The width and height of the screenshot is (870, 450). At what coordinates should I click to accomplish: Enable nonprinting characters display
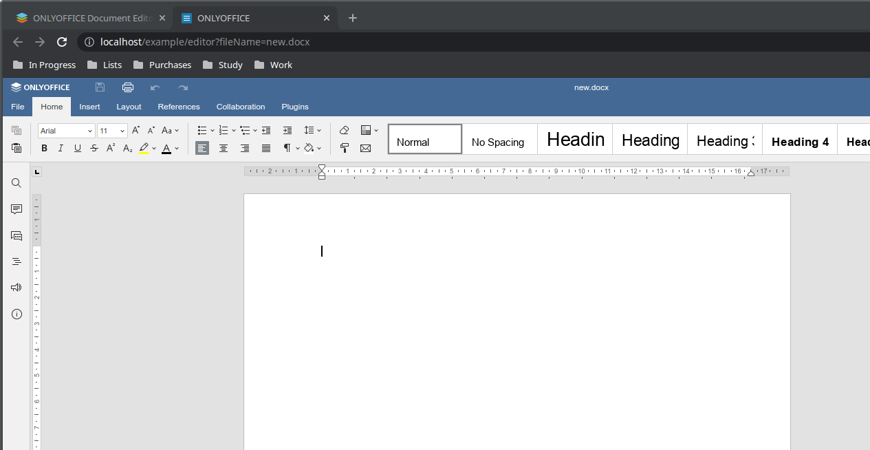(286, 148)
